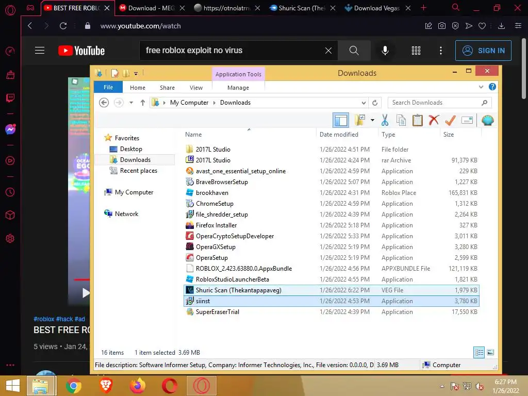Image resolution: width=528 pixels, height=396 pixels.
Task: Open the Share ribbon tab
Action: pos(167,88)
